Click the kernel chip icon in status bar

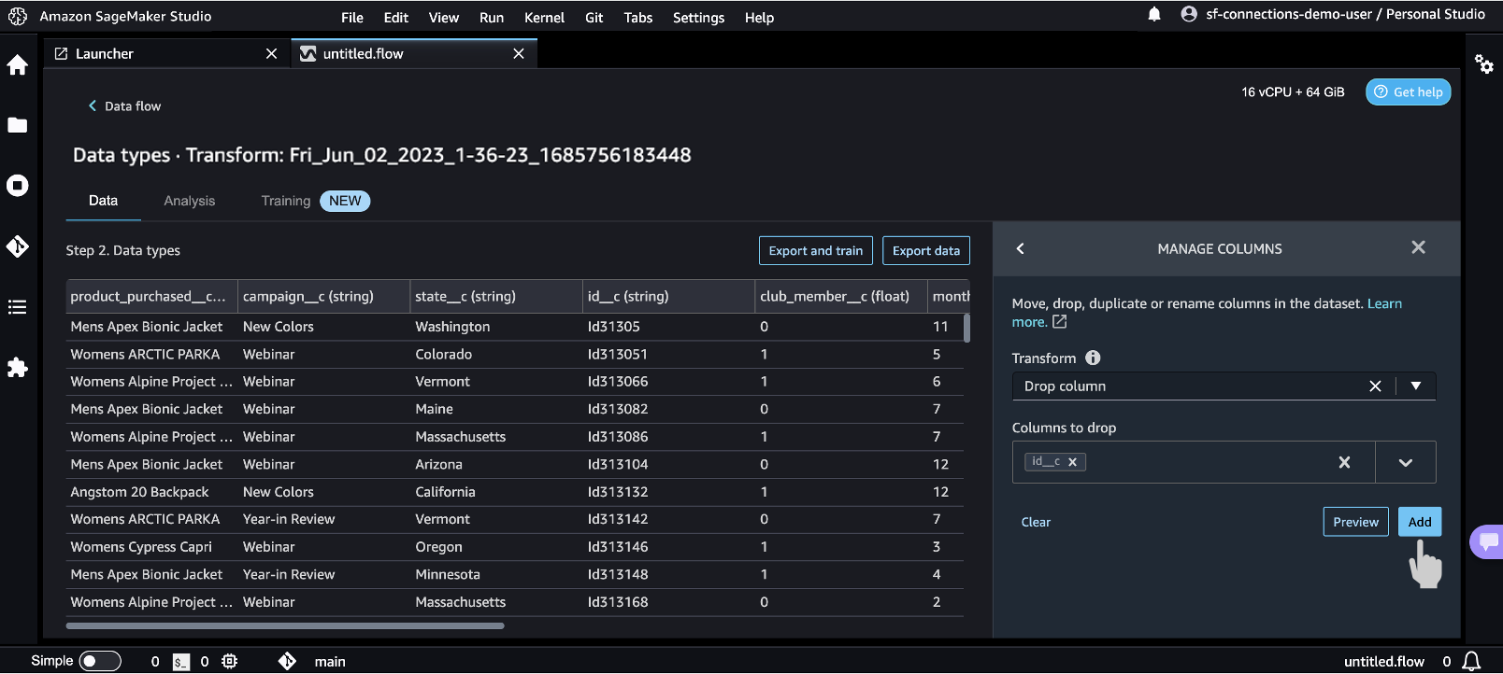230,661
